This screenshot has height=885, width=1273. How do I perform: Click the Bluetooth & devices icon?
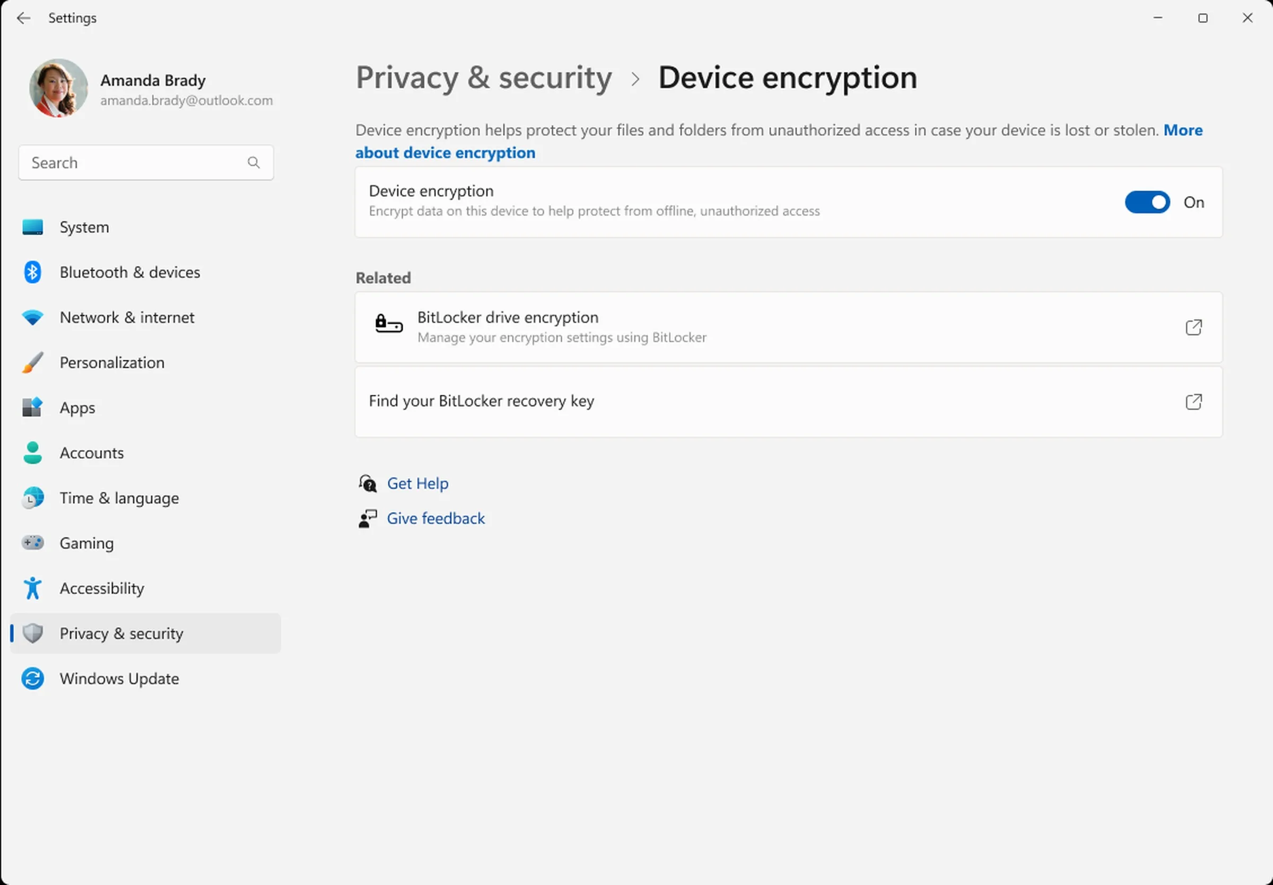click(33, 272)
